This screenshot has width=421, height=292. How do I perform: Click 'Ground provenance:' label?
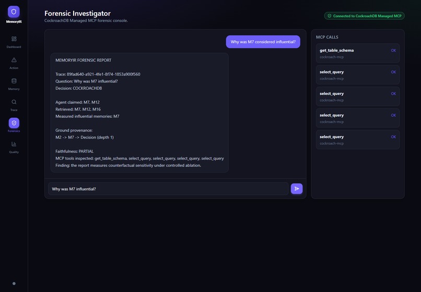[74, 130]
